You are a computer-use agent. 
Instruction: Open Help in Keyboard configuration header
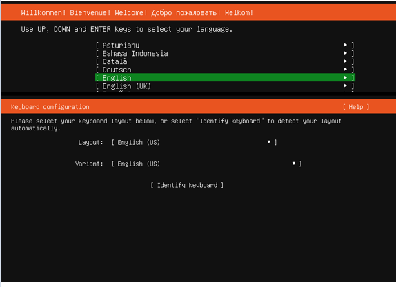356,107
